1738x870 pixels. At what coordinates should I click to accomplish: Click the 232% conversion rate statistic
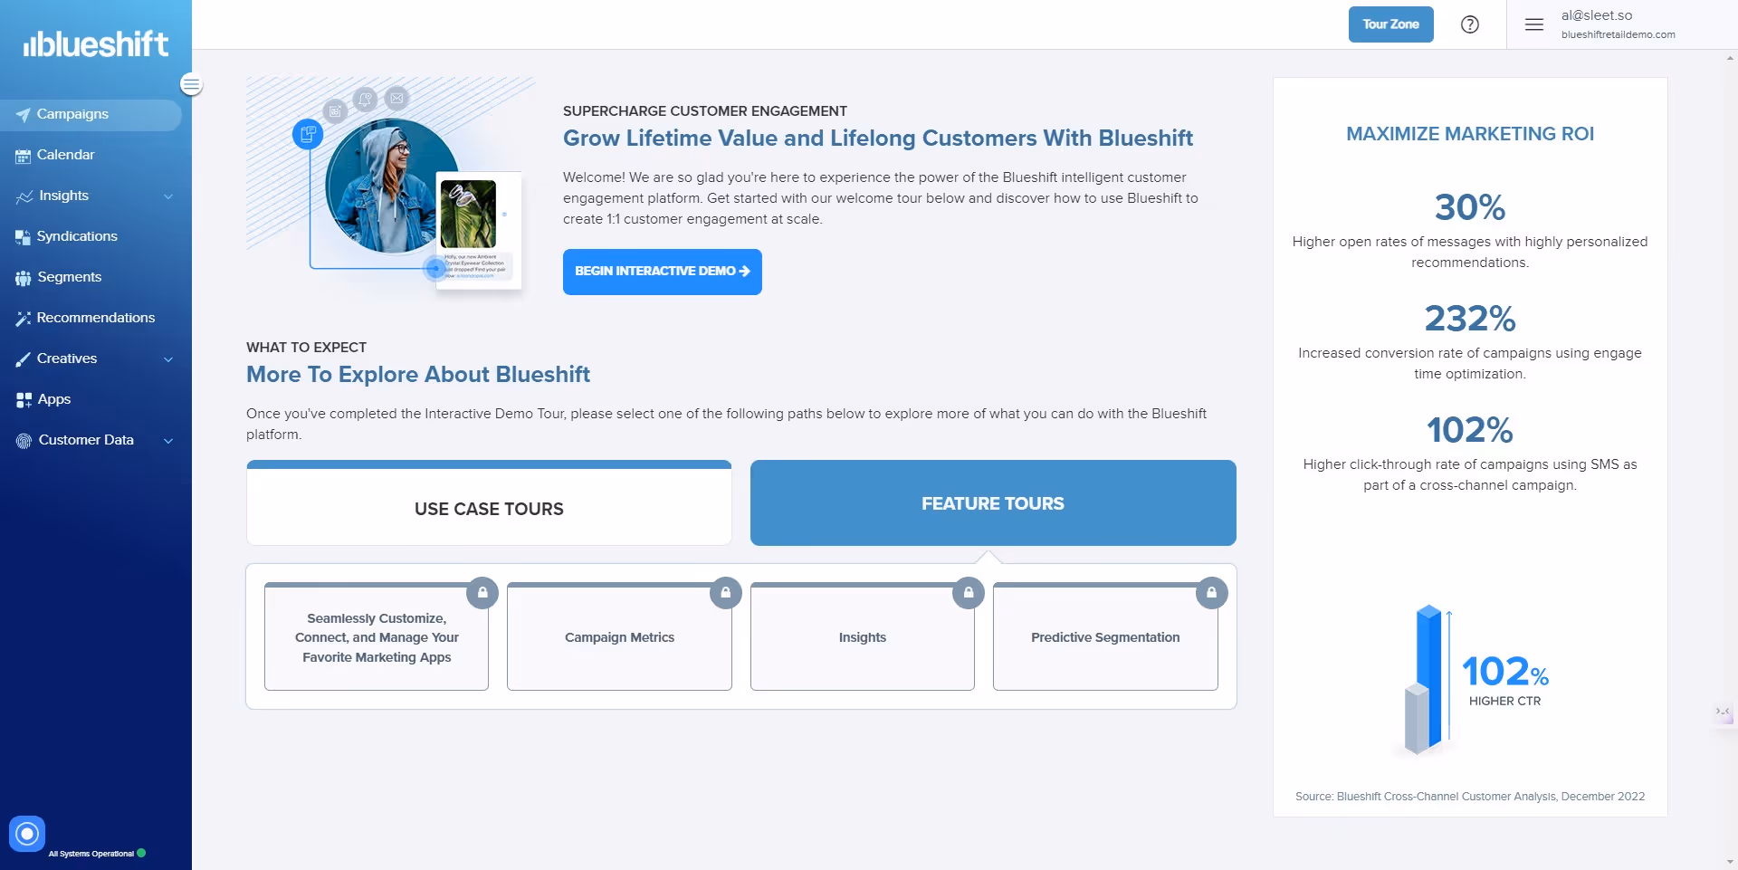[1470, 319]
